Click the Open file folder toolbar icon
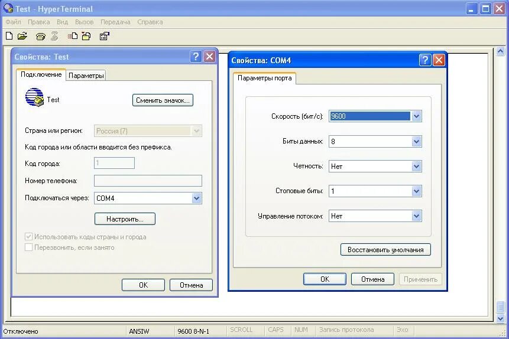The height and width of the screenshot is (339, 509). 22,36
